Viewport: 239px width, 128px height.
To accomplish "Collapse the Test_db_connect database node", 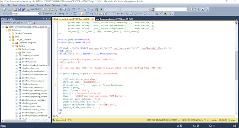I will (x=10, y=40).
